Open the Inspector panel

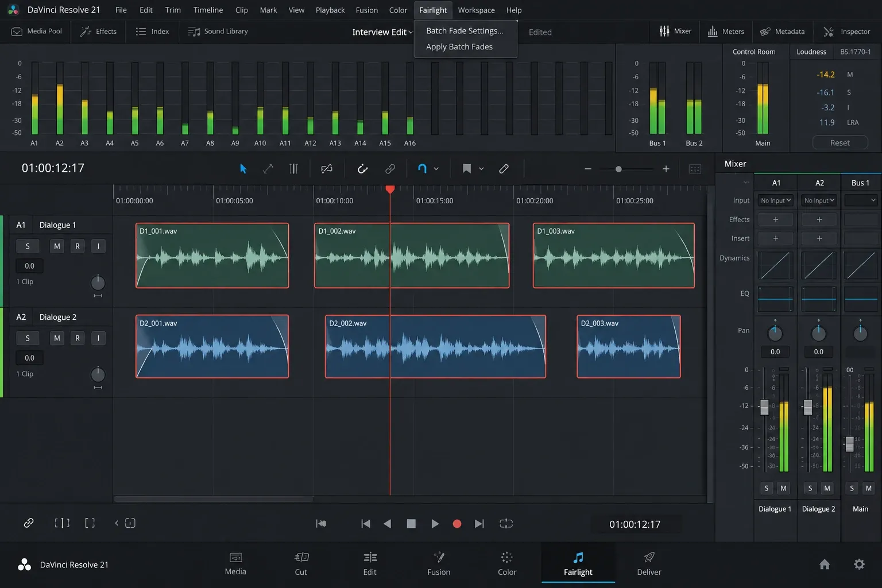point(847,31)
